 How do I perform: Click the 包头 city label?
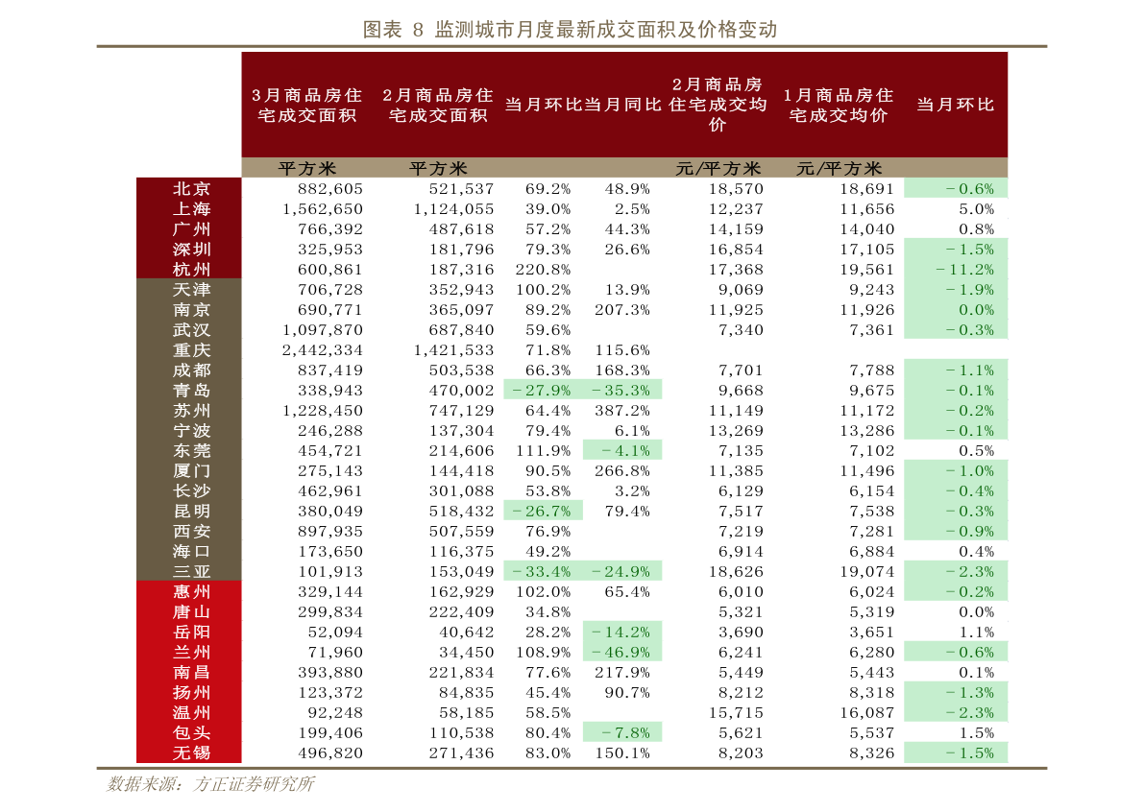192,733
